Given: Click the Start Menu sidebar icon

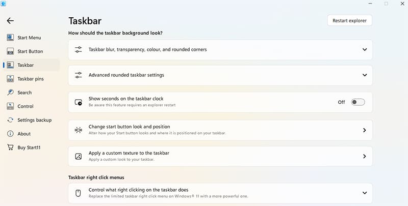Looking at the screenshot, I should point(10,38).
